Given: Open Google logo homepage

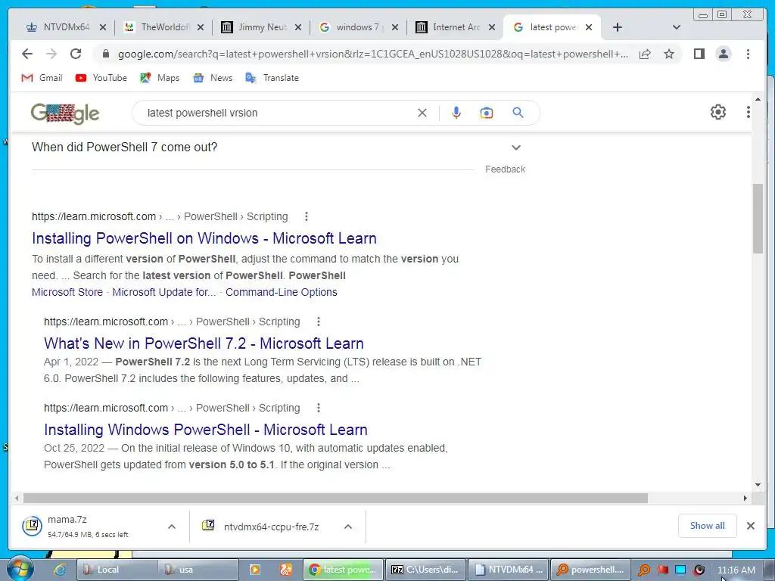Looking at the screenshot, I should click(x=65, y=113).
